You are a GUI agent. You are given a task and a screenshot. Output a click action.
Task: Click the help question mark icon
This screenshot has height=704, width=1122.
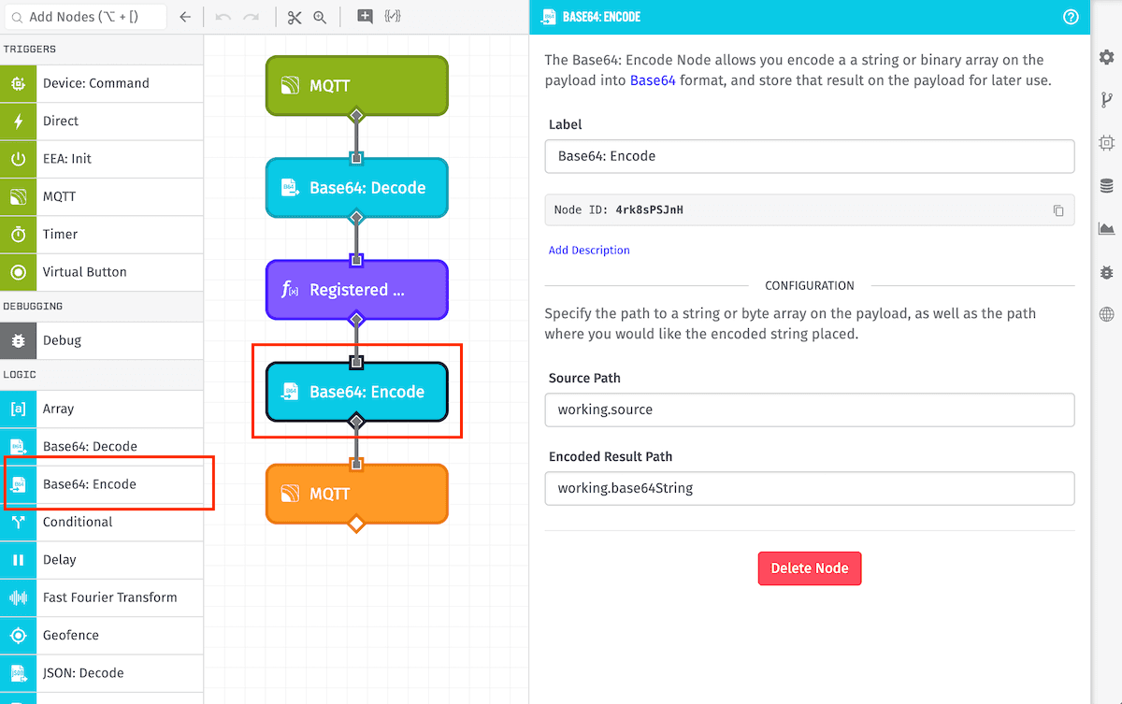pyautogui.click(x=1072, y=17)
